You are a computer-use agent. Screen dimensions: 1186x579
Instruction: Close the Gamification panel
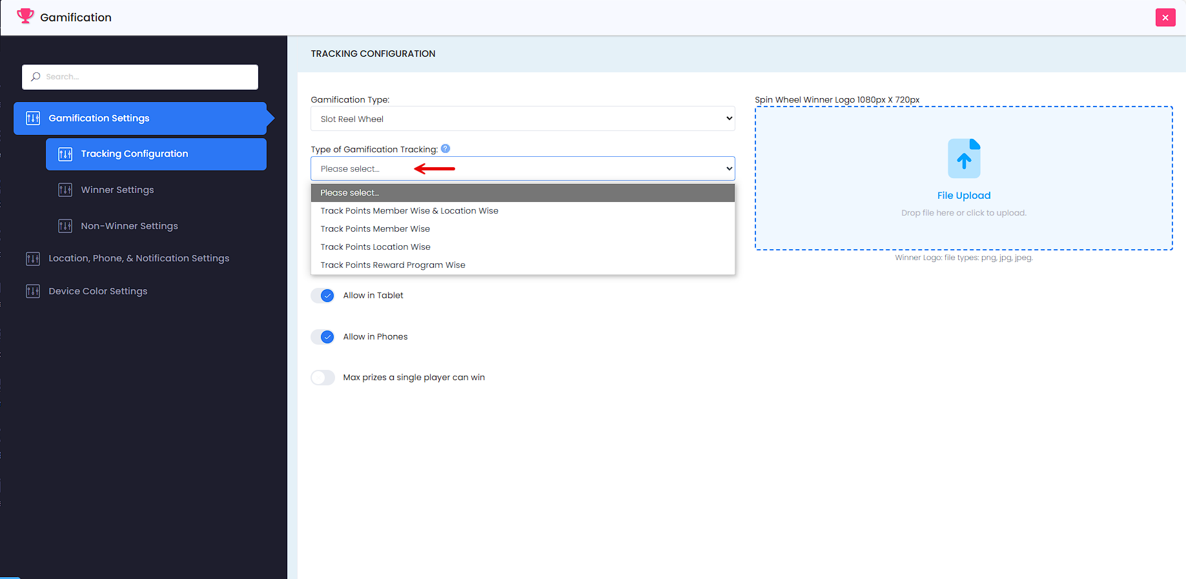1165,17
